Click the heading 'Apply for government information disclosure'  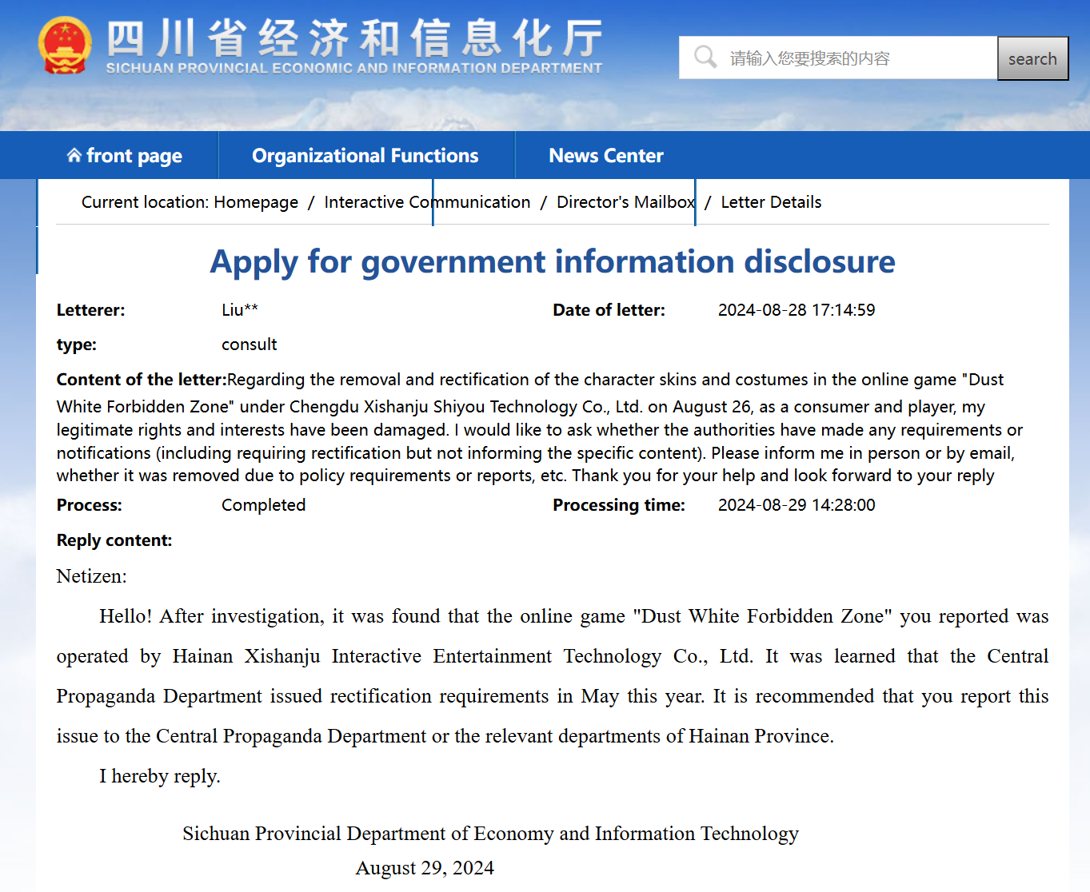[x=553, y=262]
